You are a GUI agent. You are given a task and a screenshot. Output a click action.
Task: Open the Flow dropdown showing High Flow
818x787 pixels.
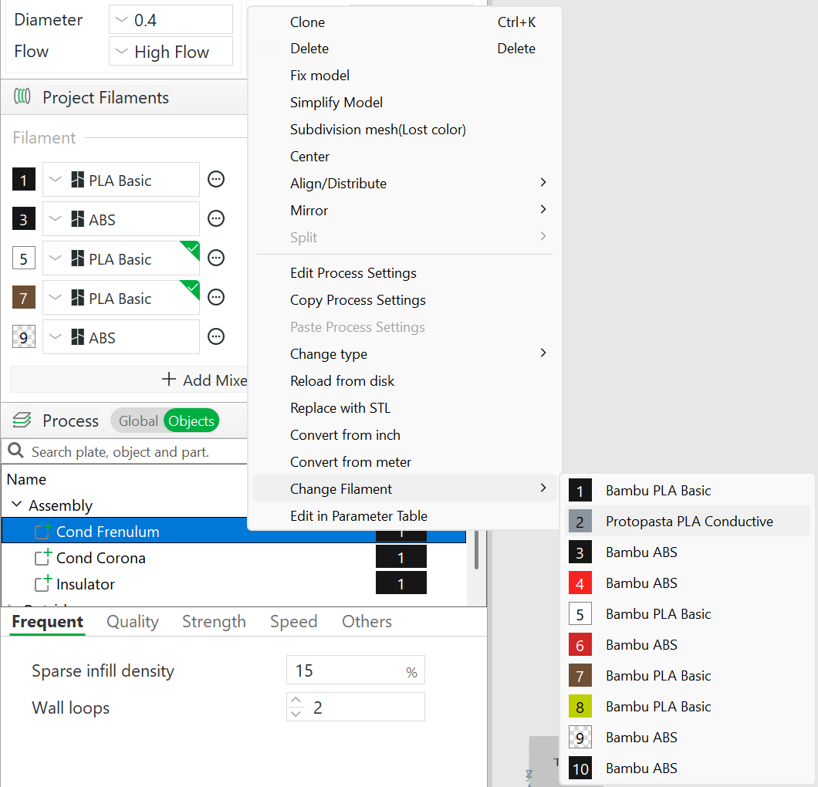(171, 51)
